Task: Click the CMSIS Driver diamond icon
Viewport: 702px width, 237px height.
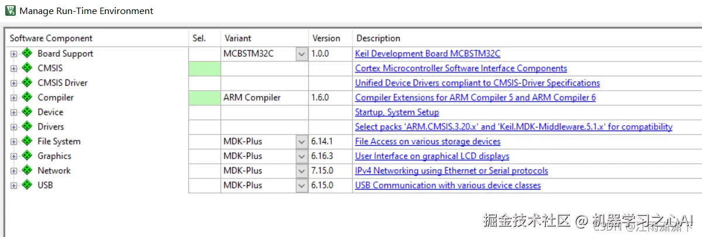Action: tap(26, 83)
